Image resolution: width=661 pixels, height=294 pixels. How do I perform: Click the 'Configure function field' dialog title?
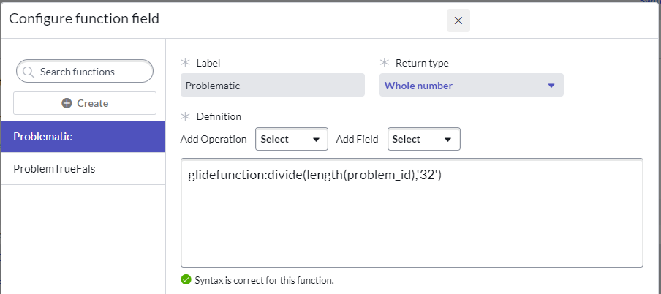(84, 20)
